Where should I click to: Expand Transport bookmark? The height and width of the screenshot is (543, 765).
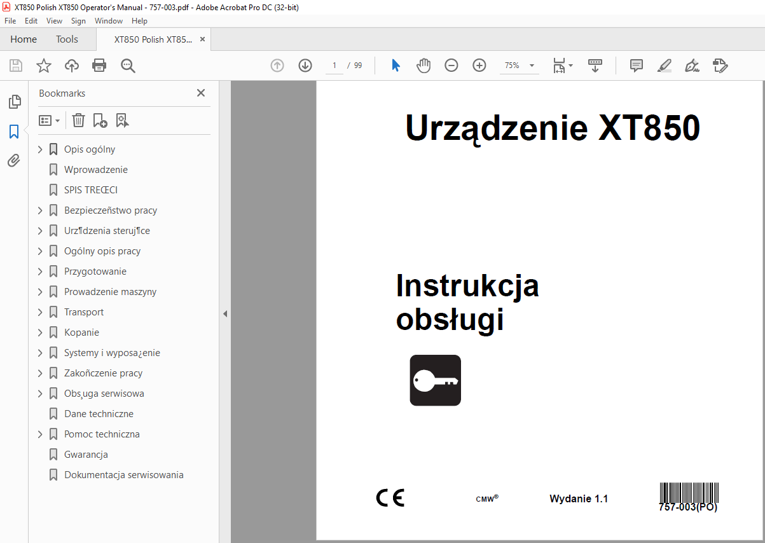coord(40,312)
